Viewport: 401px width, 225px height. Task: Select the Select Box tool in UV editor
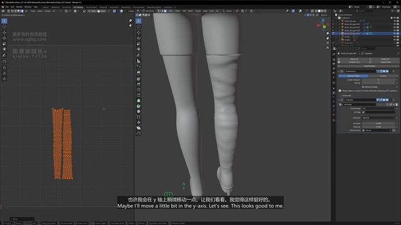4,21
